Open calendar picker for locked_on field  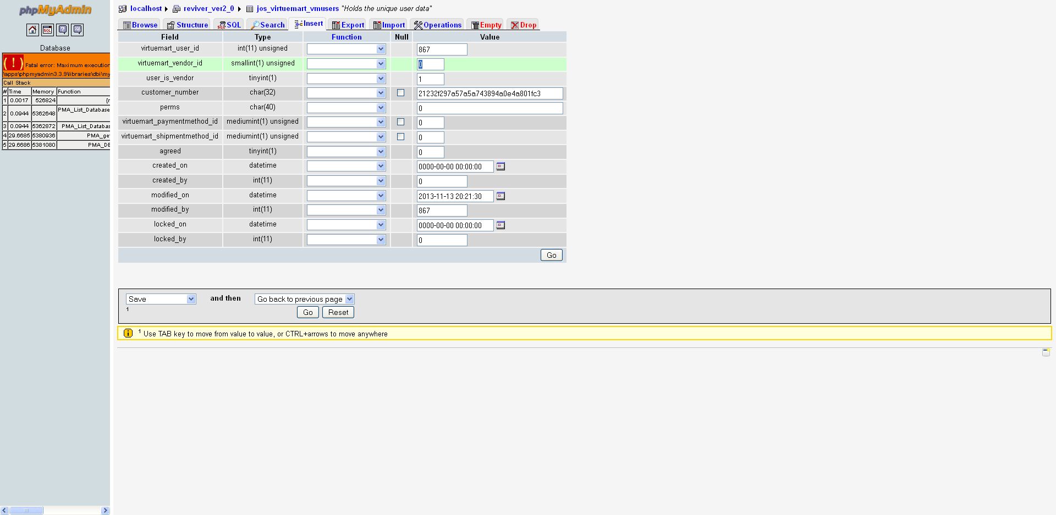click(501, 225)
